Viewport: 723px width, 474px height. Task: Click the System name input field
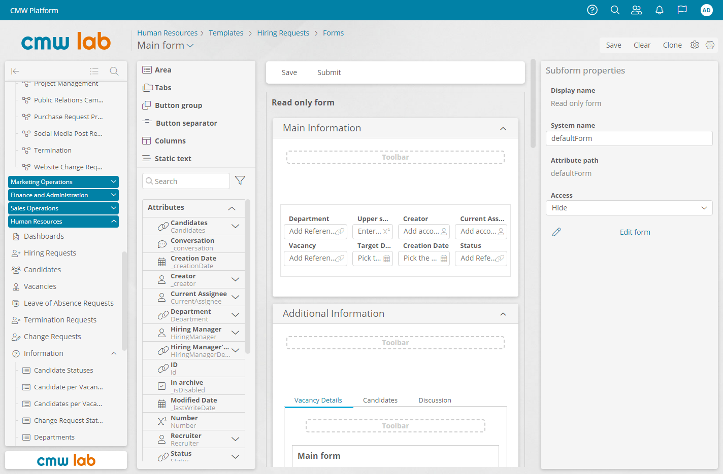[x=629, y=138]
